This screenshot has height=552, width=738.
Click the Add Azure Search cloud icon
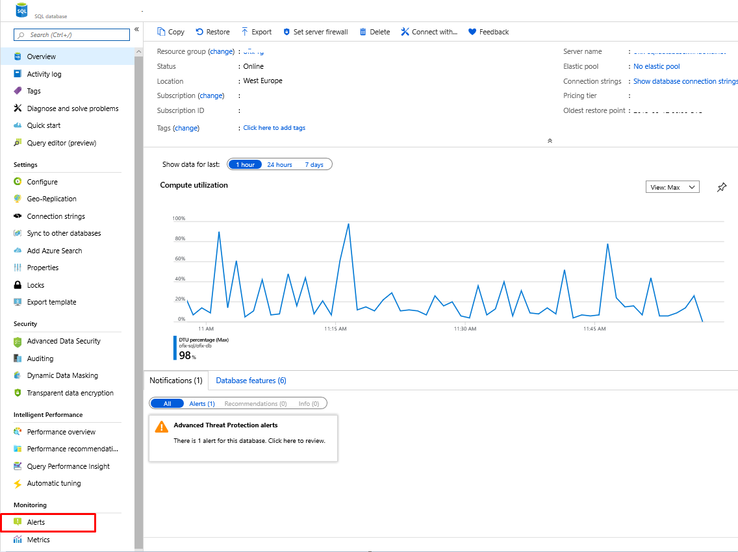pos(18,251)
